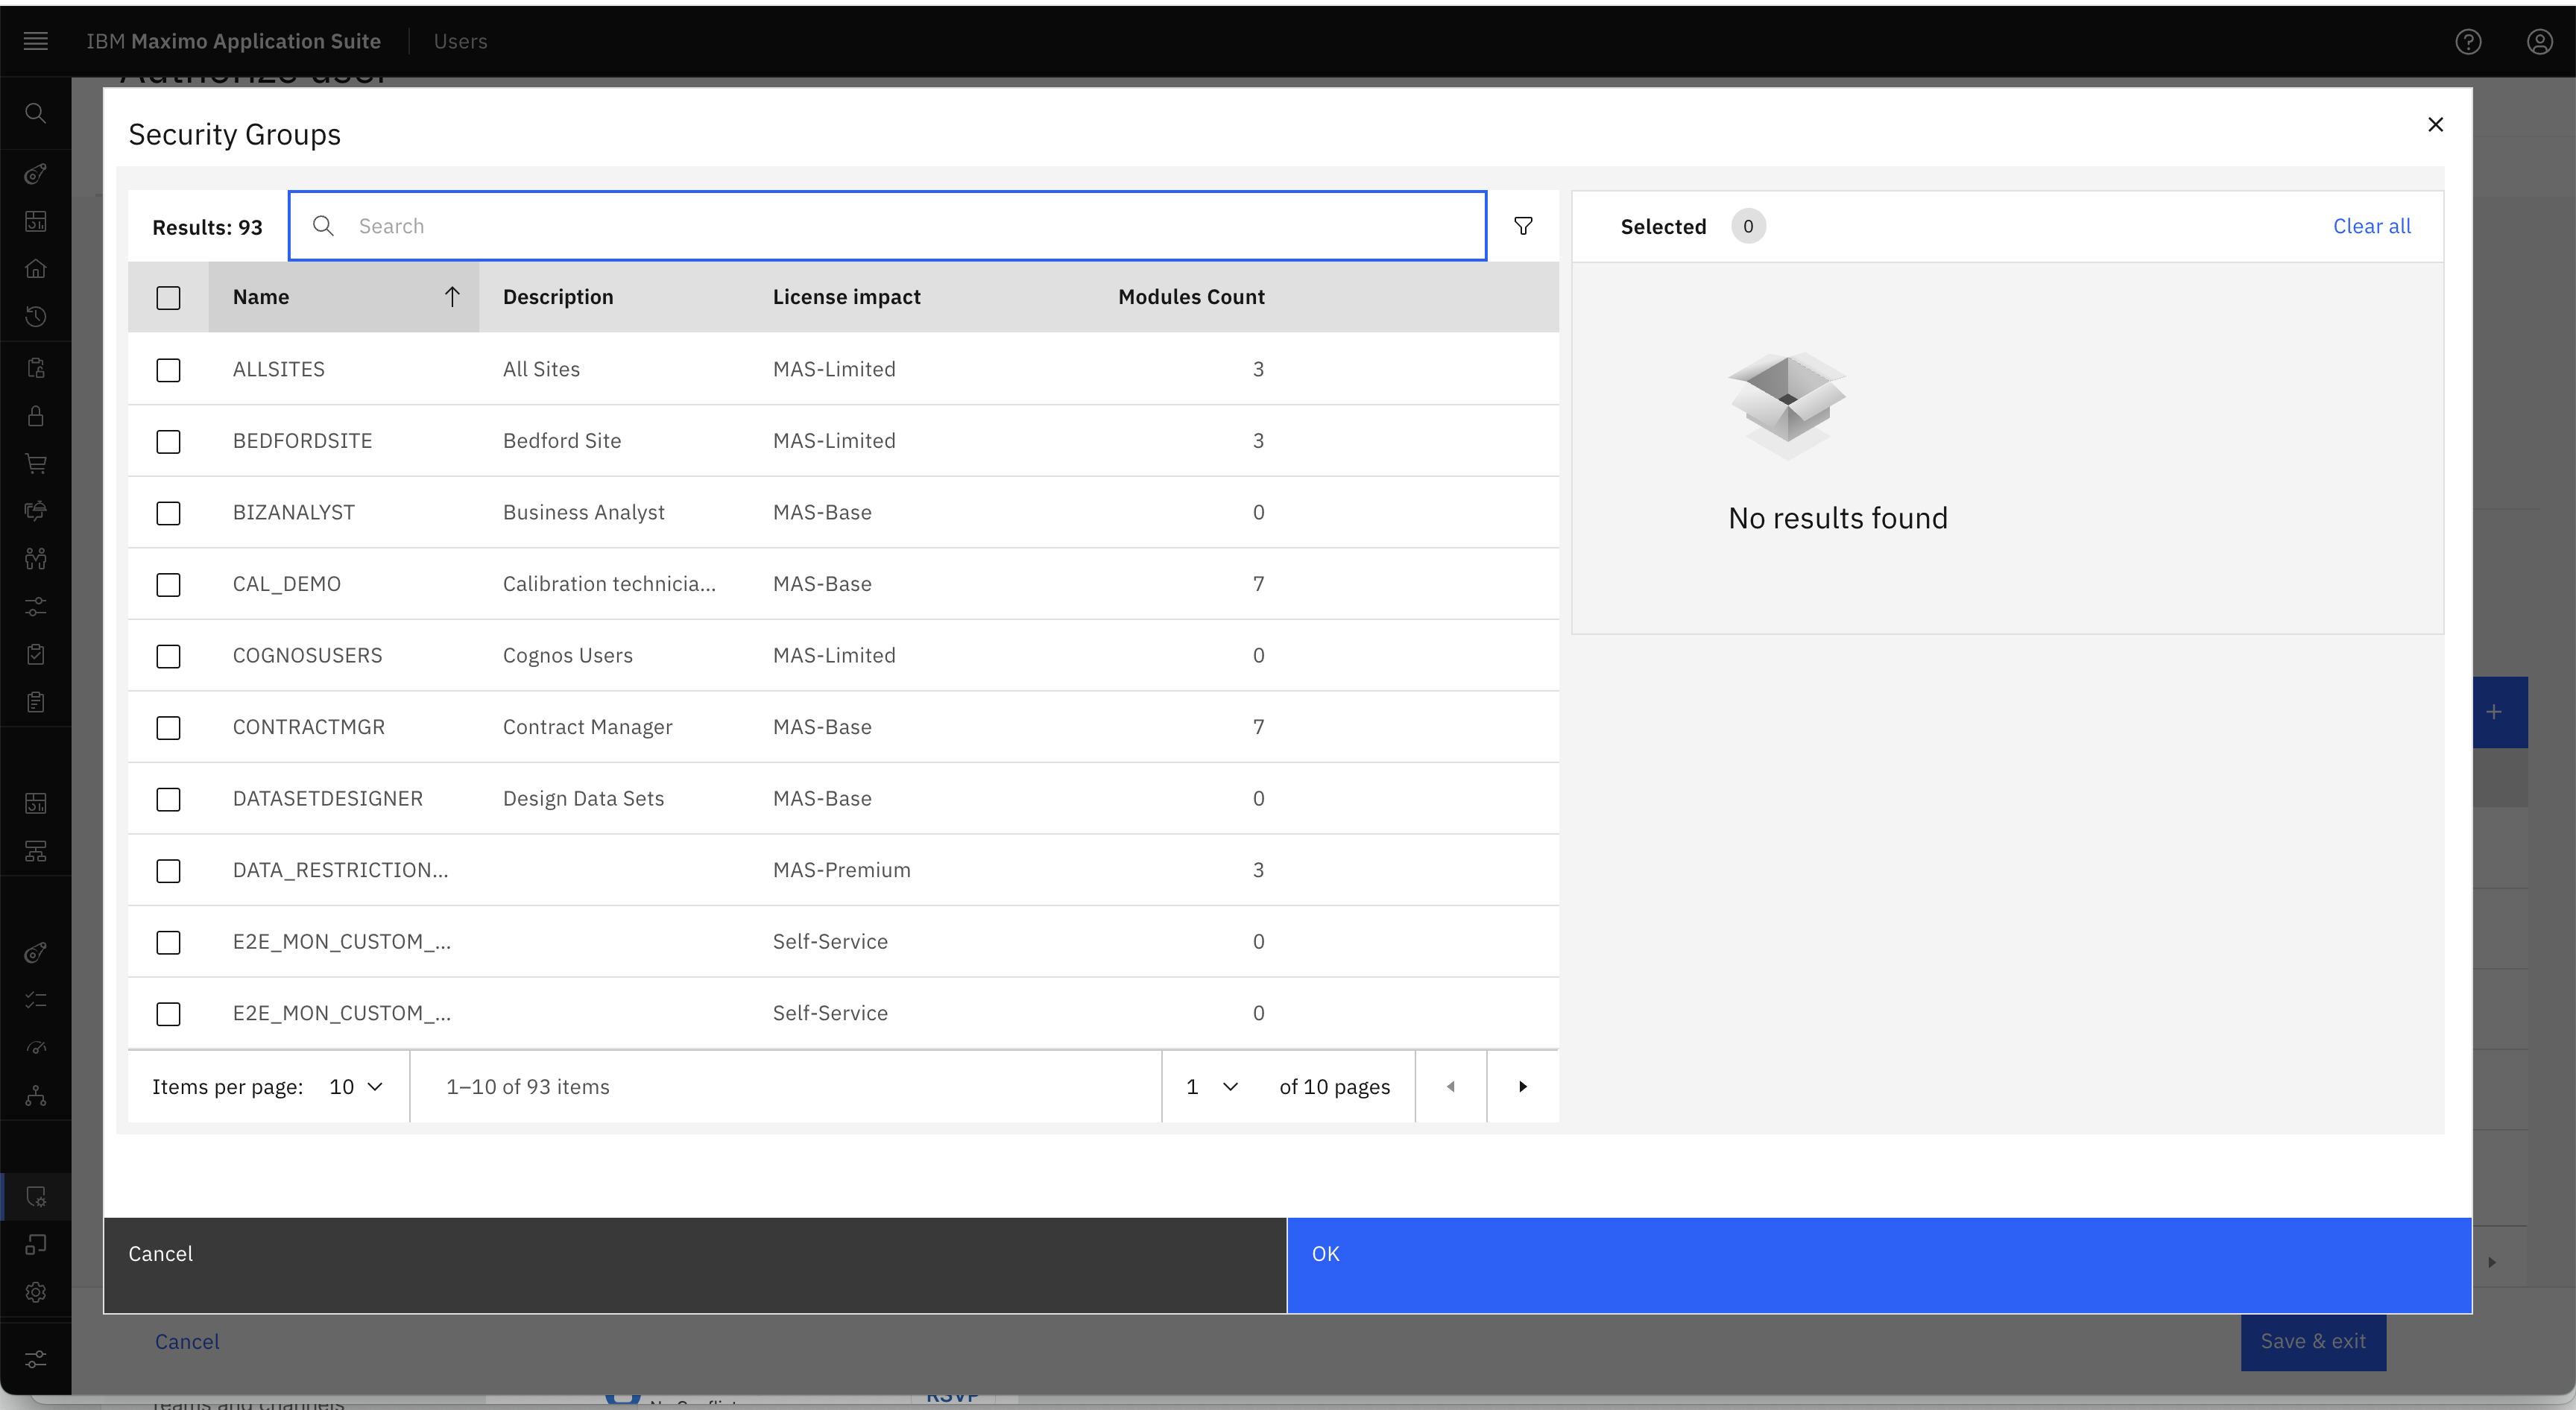Screen dimensions: 2576x1410
Task: Check the DATA_RESTRICTION group checkbox
Action: point(168,871)
